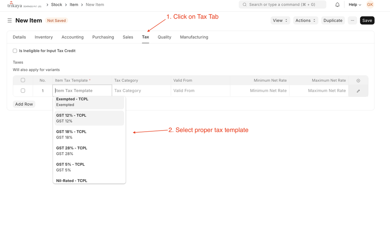Edit row 1 with the pencil icon
This screenshot has width=390, height=231.
tap(358, 91)
